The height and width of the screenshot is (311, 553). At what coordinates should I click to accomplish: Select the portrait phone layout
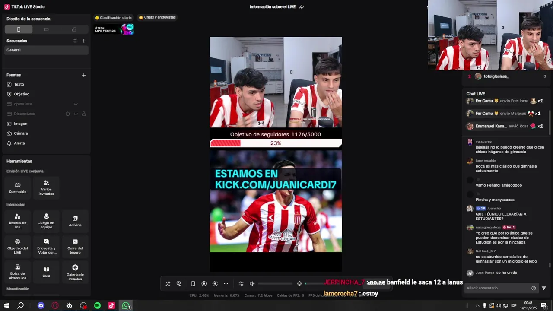[x=19, y=29]
